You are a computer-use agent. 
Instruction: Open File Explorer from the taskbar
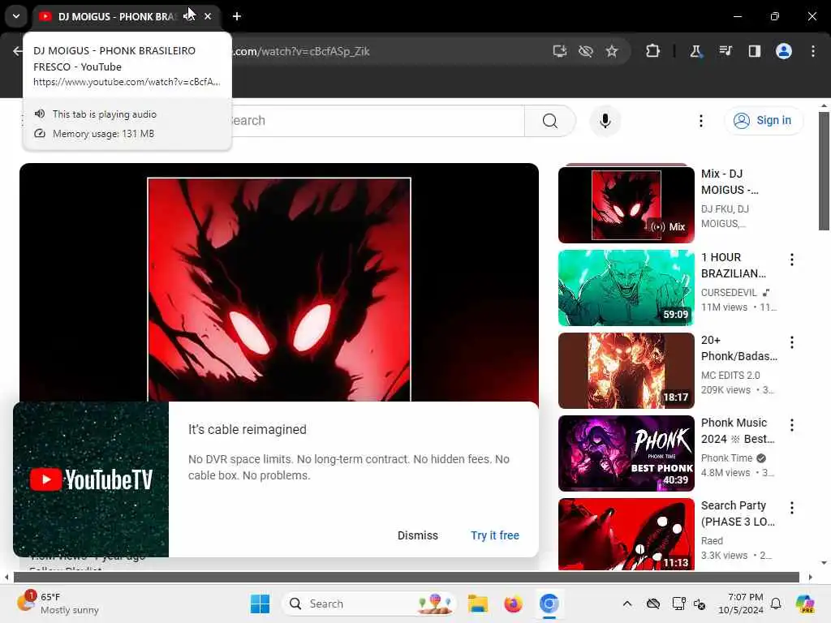[x=477, y=604]
